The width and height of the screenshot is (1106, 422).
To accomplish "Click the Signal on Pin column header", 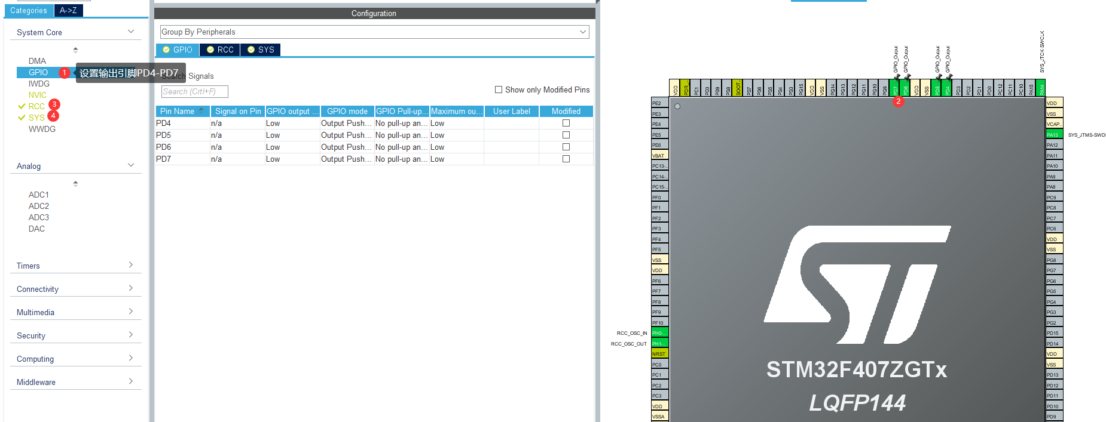I will tap(238, 111).
